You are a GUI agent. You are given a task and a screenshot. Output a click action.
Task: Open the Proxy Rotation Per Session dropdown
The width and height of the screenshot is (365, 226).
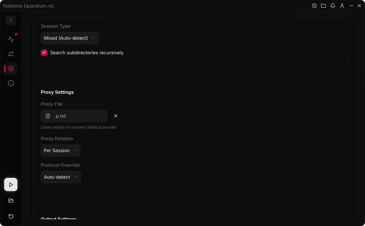click(x=60, y=150)
